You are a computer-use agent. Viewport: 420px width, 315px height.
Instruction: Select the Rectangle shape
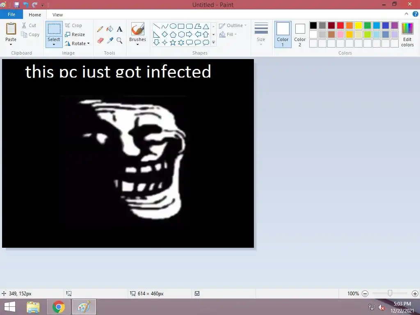(x=181, y=26)
